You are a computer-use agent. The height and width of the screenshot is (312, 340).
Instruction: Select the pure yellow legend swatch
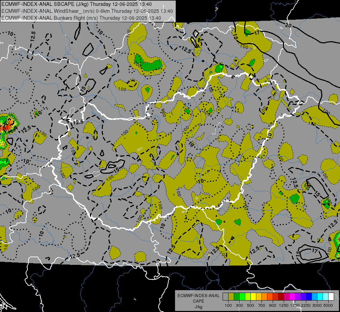click(253, 297)
